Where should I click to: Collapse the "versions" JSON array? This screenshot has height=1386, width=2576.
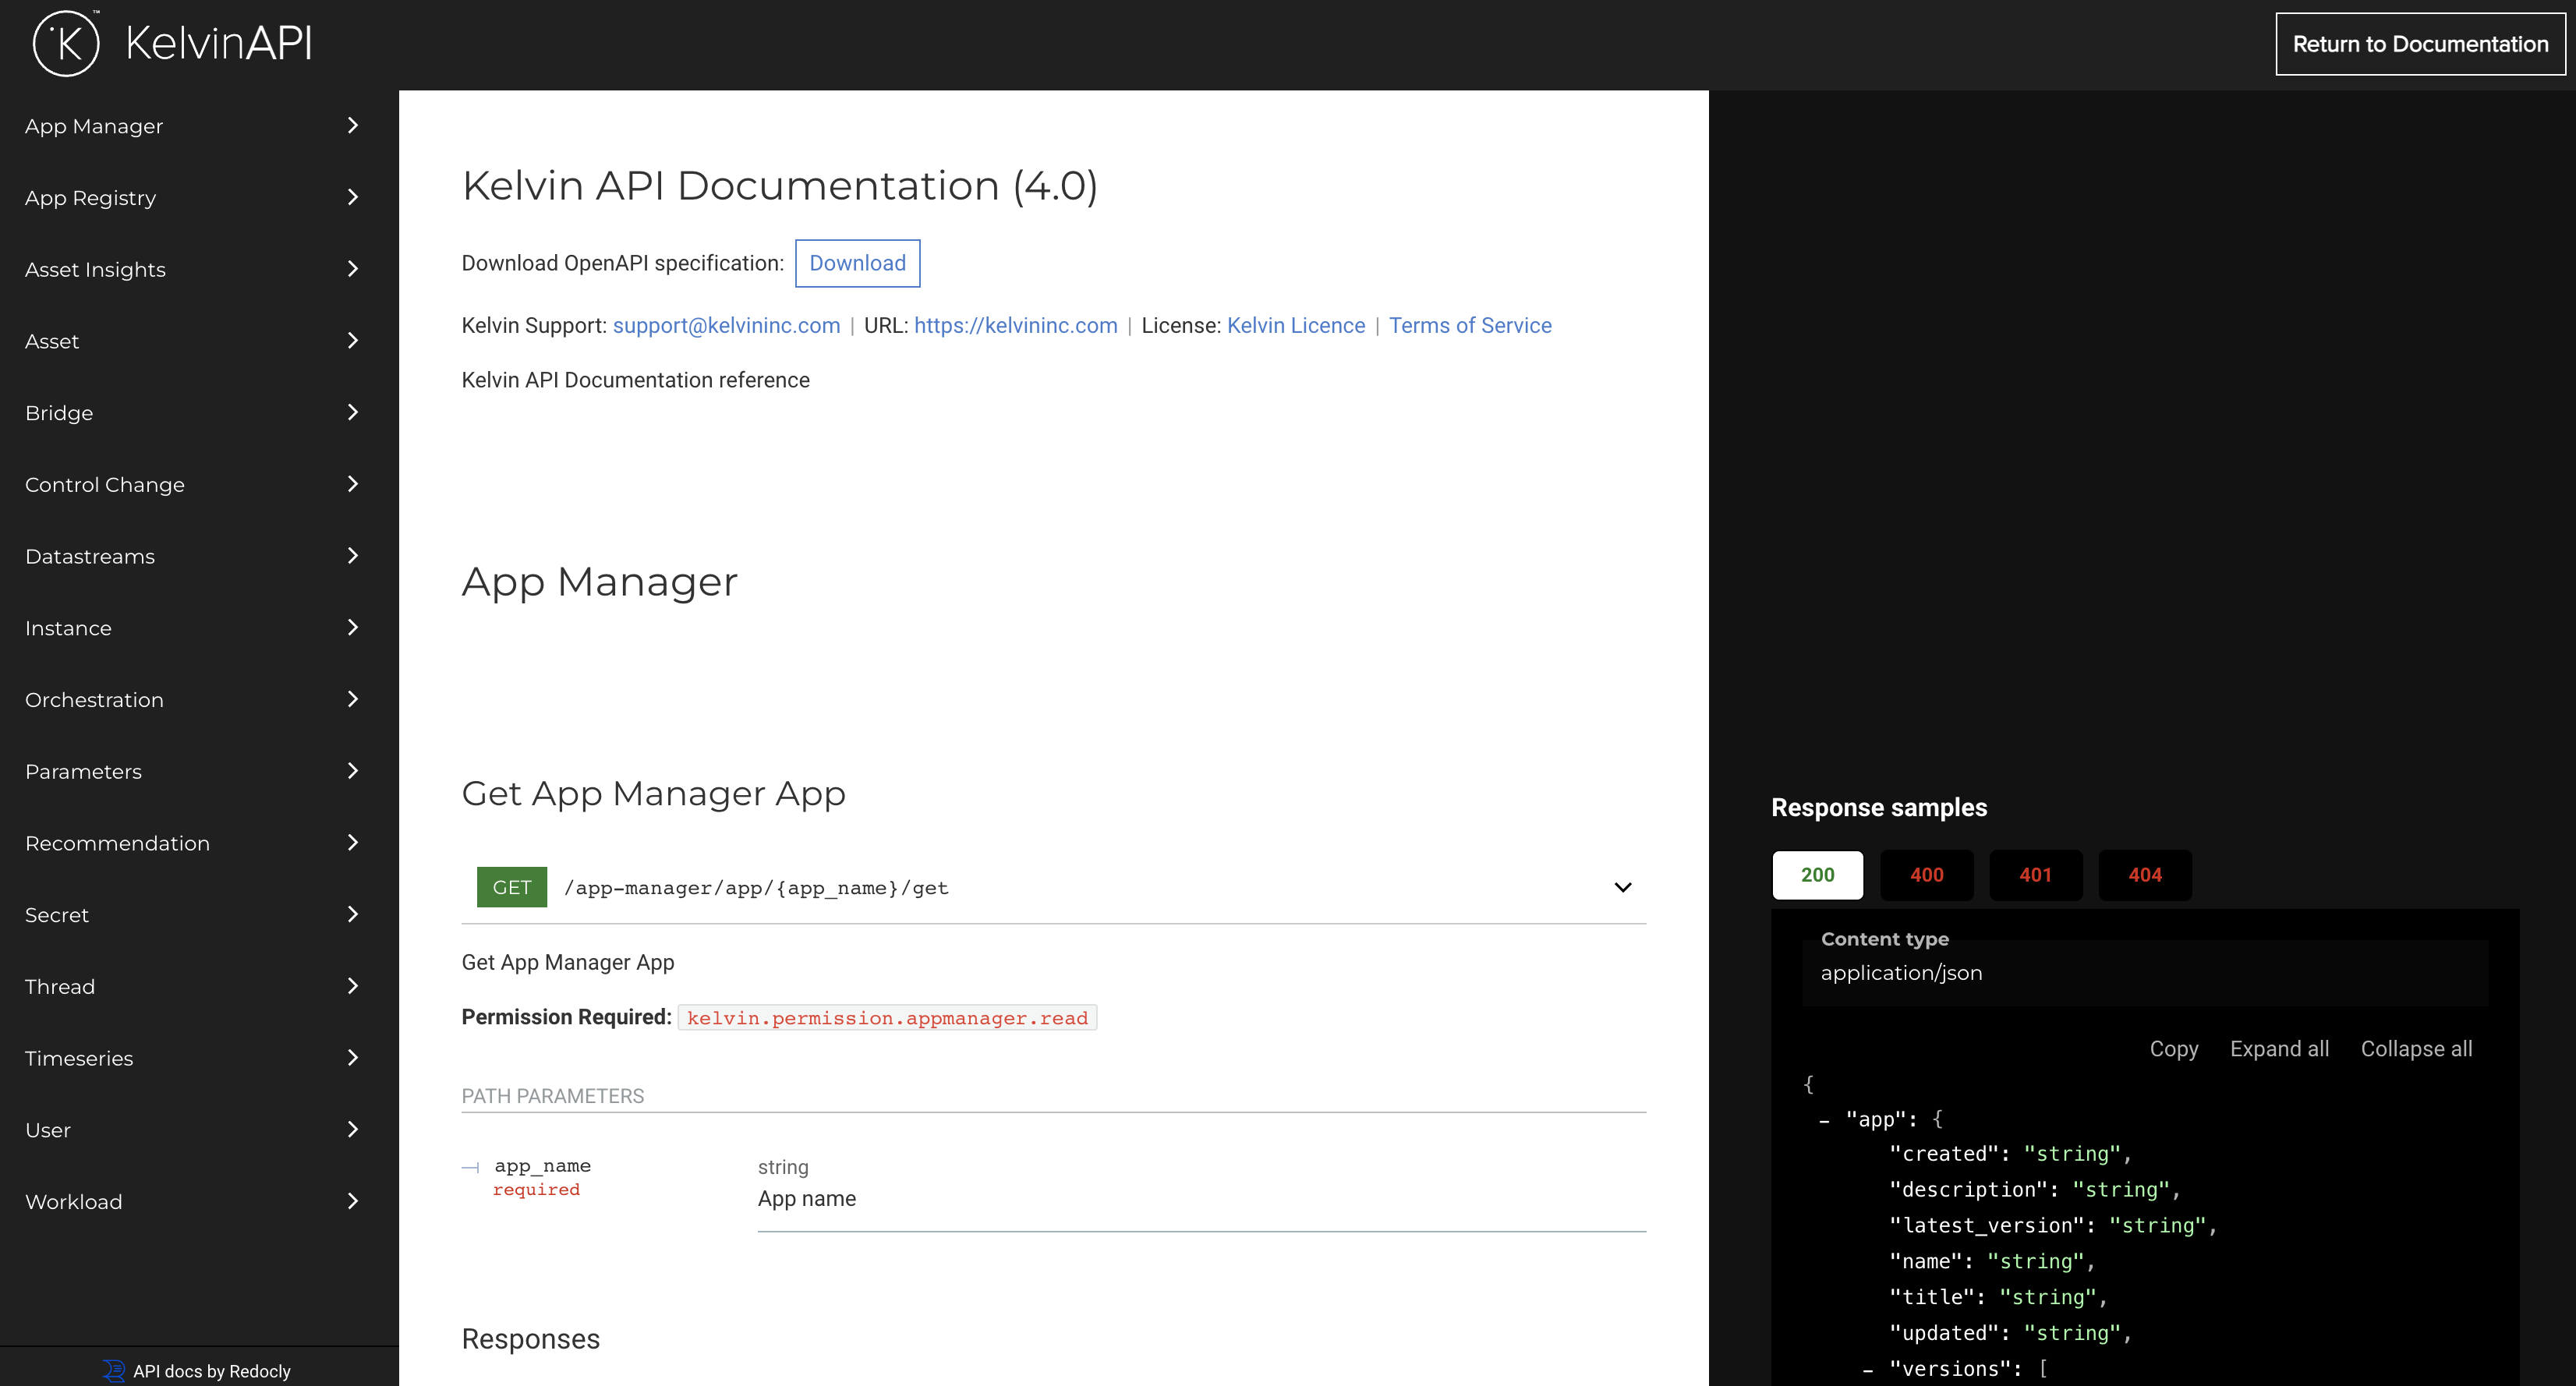(x=1867, y=1370)
